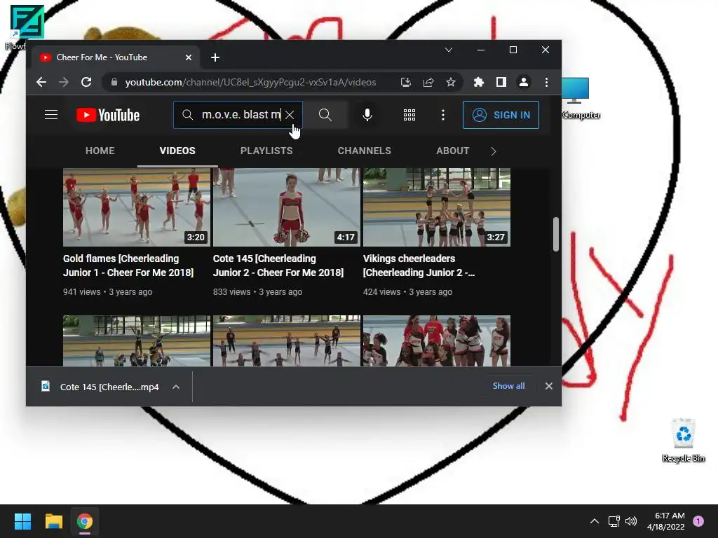Search with voice using the microphone icon
The height and width of the screenshot is (538, 718).
367,115
